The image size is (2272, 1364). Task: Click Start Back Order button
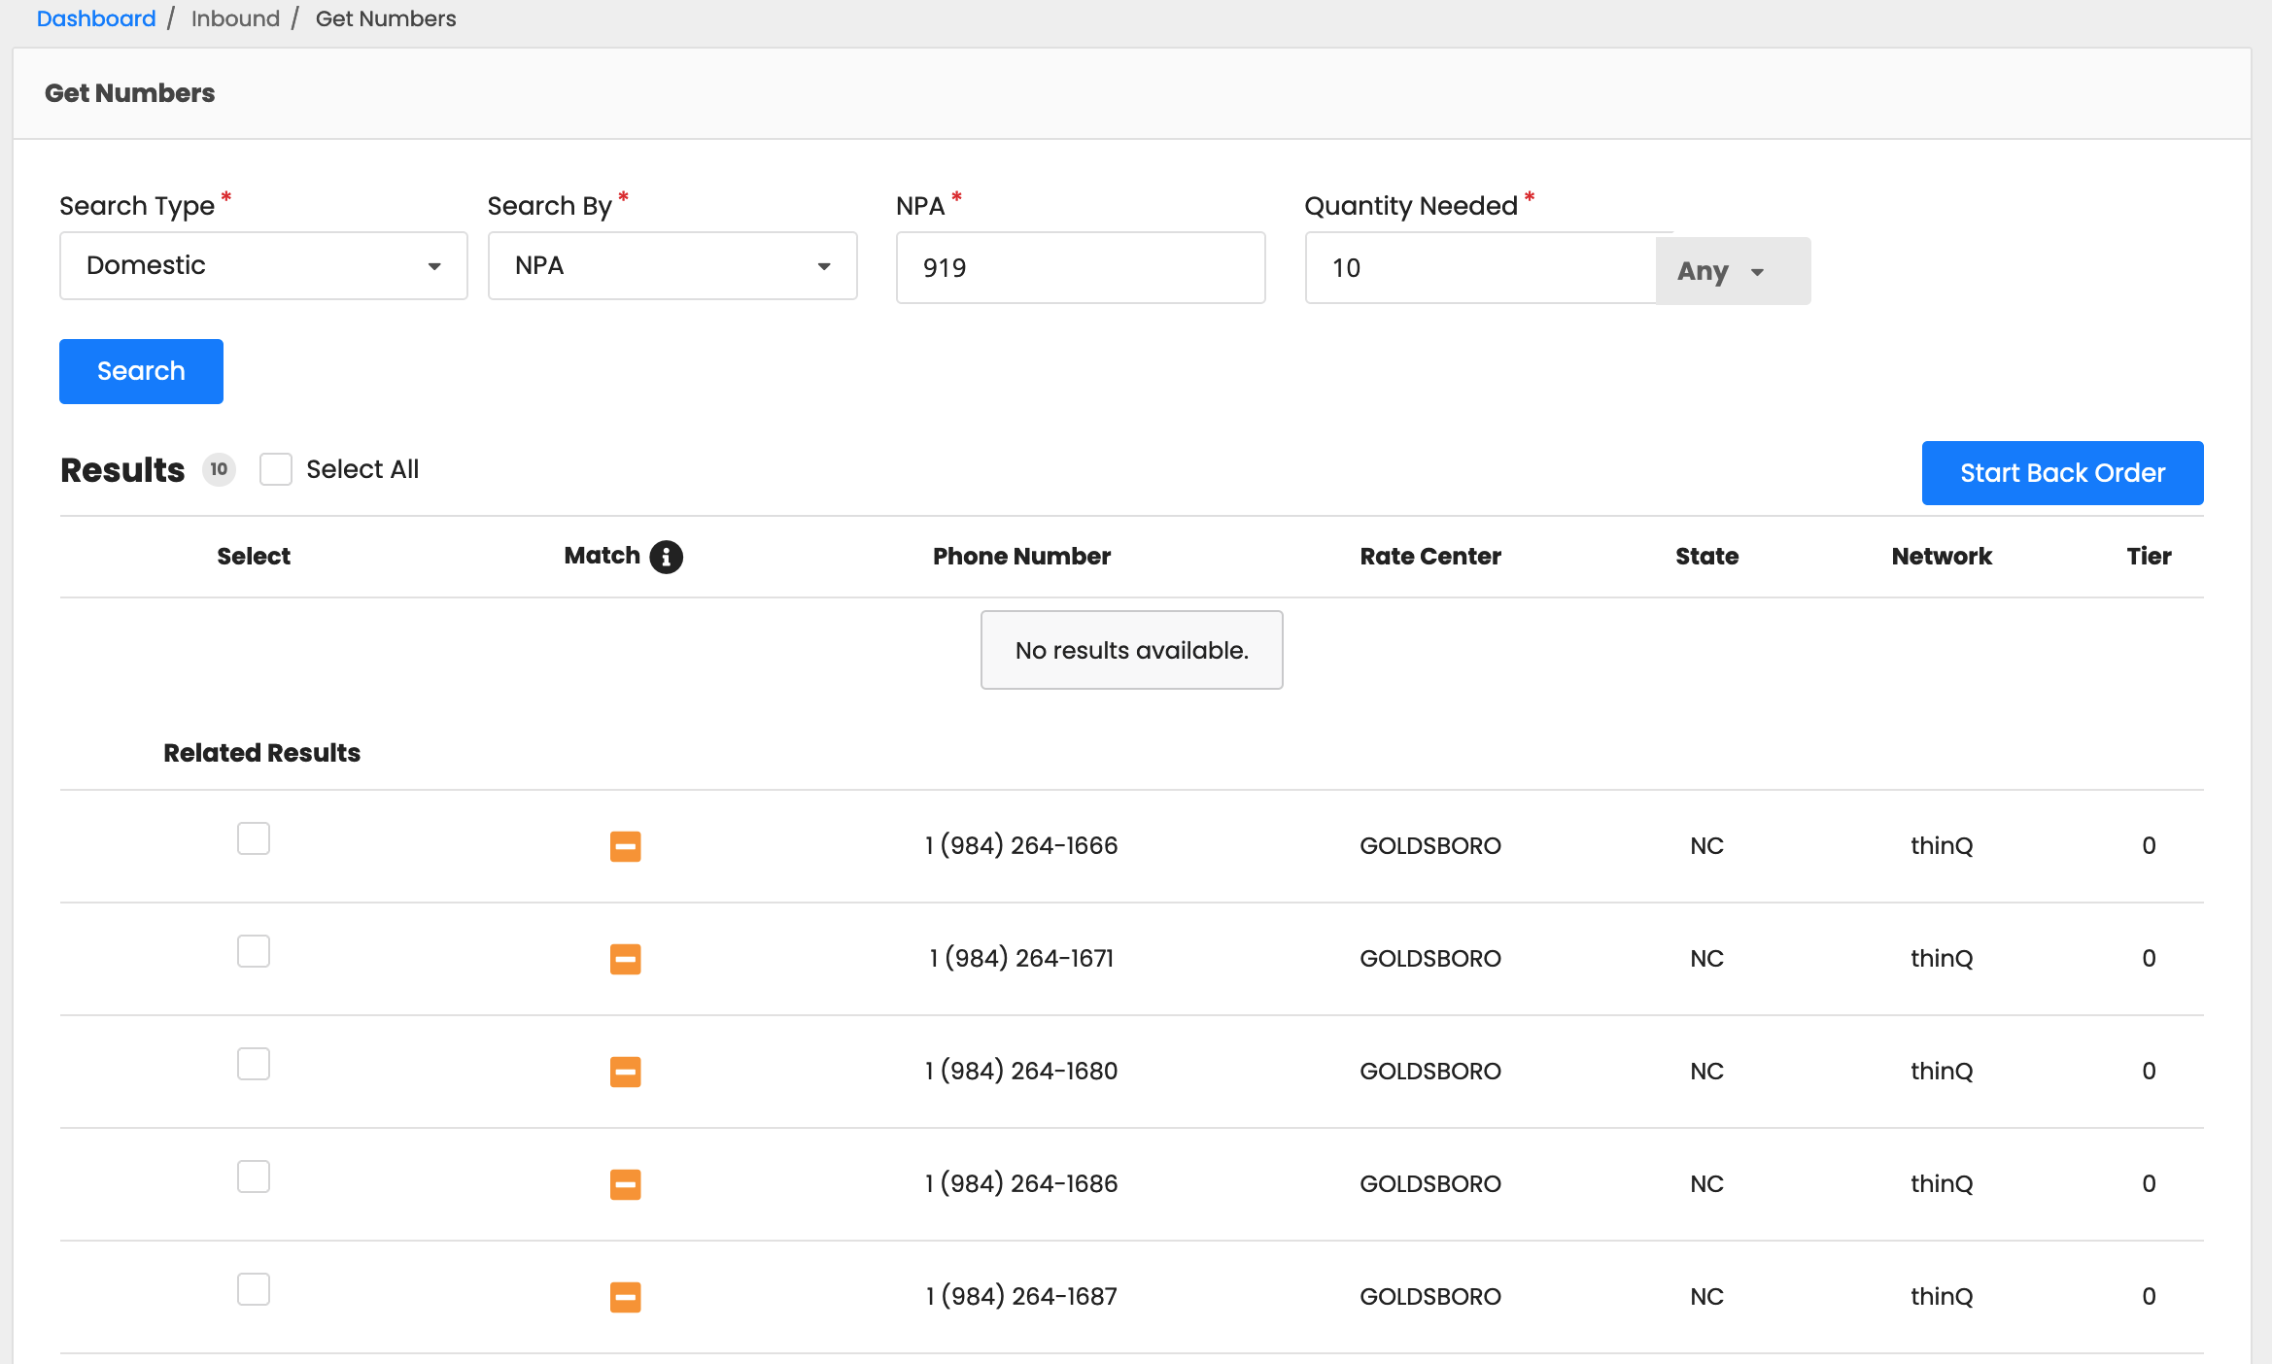pos(2062,473)
